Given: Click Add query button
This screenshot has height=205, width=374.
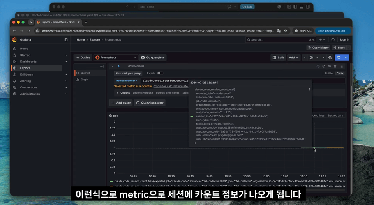Looking at the screenshot, I should point(121,103).
